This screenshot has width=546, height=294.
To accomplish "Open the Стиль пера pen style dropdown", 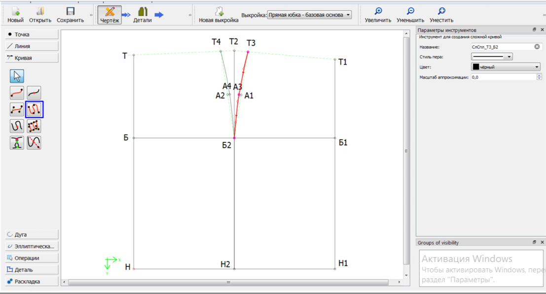I will (492, 57).
